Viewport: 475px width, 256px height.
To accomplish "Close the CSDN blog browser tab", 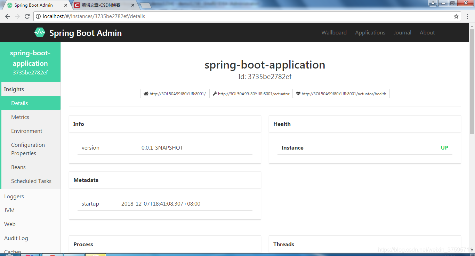I will [133, 5].
